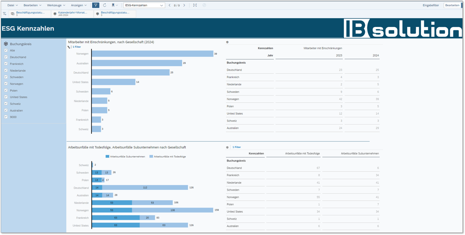Open the Datei menu

13,5
